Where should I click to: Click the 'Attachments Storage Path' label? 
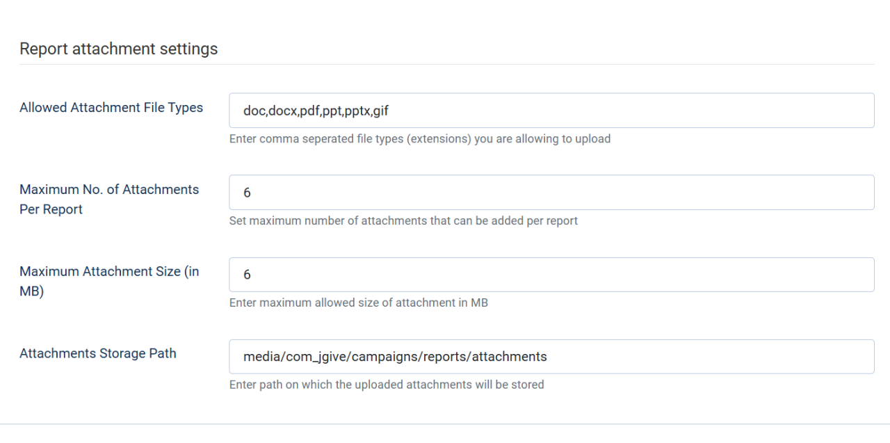[98, 353]
